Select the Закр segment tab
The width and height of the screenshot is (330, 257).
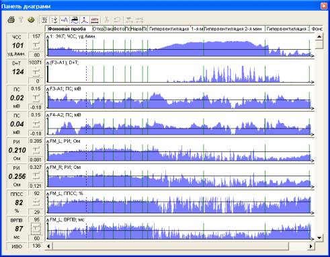tap(108, 29)
